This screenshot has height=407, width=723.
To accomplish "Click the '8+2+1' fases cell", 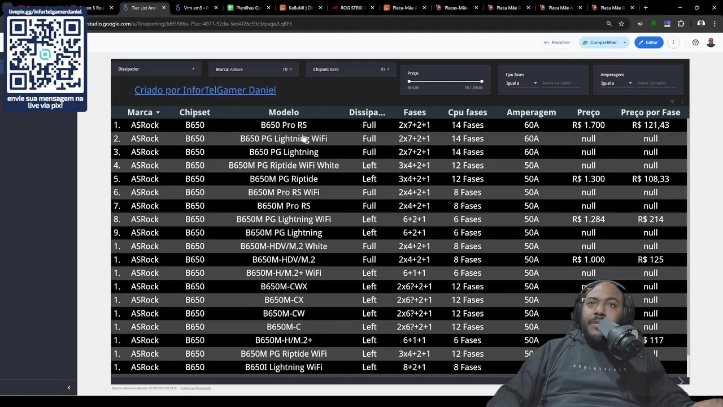I will [x=415, y=367].
